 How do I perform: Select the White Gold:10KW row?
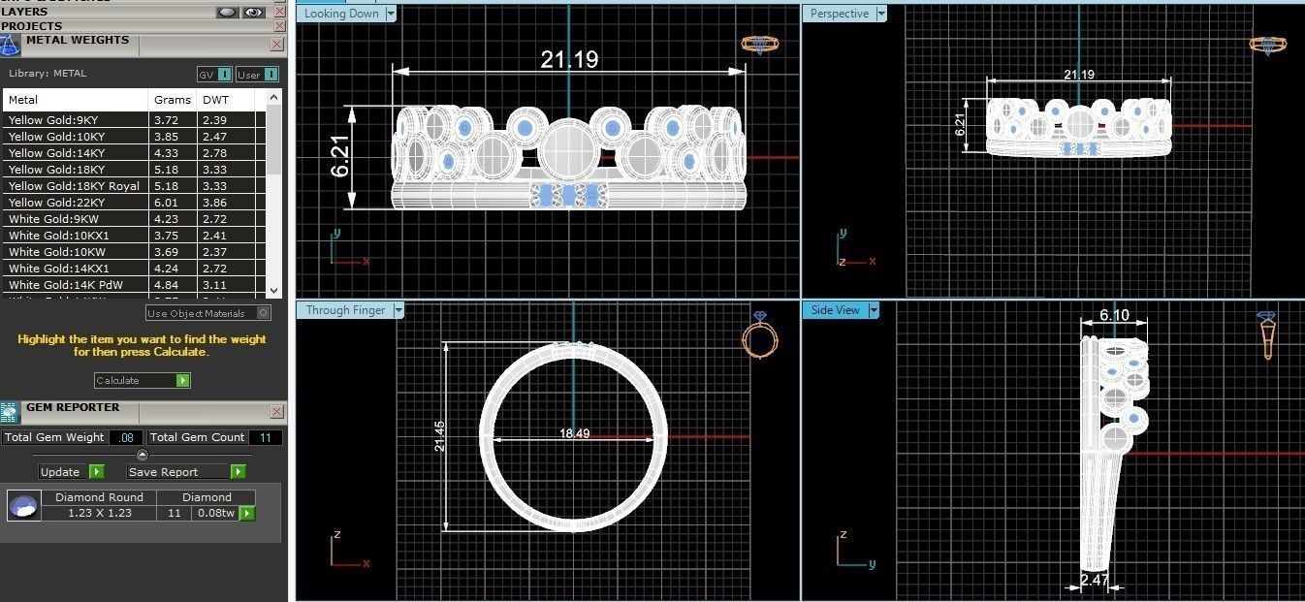pos(135,252)
